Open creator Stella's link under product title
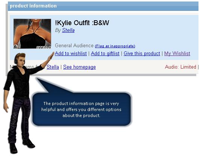Screen dimensions: 200x156 coord(68,30)
